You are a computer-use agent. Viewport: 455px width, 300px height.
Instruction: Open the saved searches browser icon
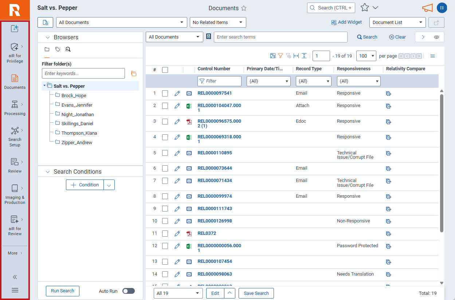(68, 49)
